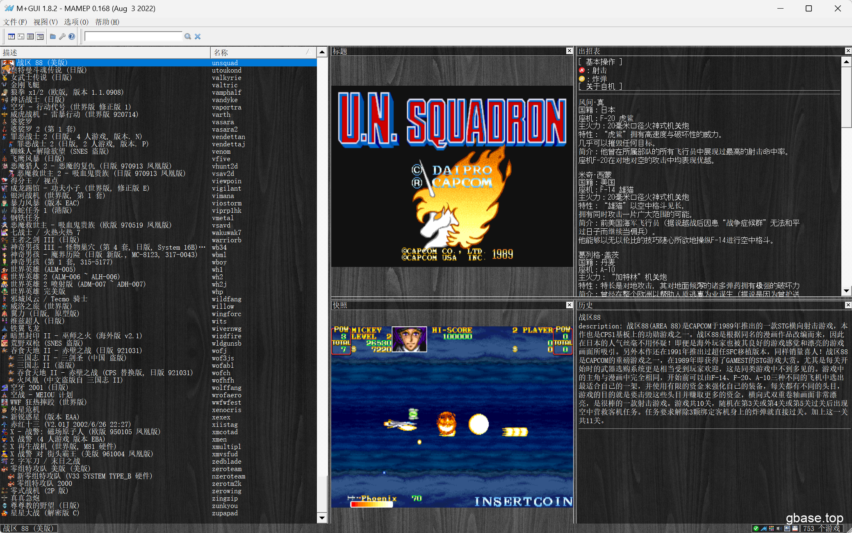The image size is (852, 533).
Task: Click the icon next to 真真急炮
Action: click(x=5, y=498)
